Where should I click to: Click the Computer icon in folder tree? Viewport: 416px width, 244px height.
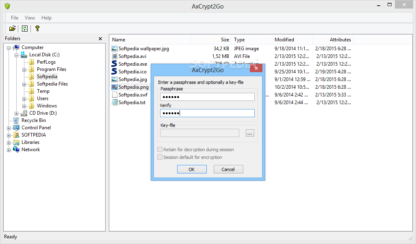point(16,47)
